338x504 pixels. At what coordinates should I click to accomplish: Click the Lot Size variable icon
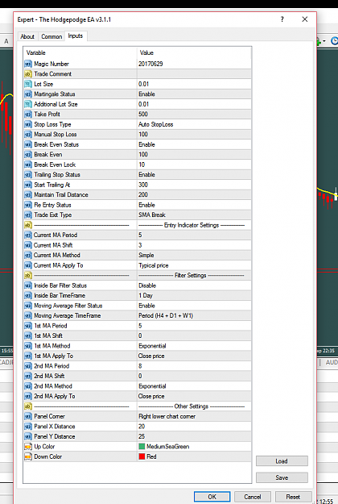pos(28,84)
